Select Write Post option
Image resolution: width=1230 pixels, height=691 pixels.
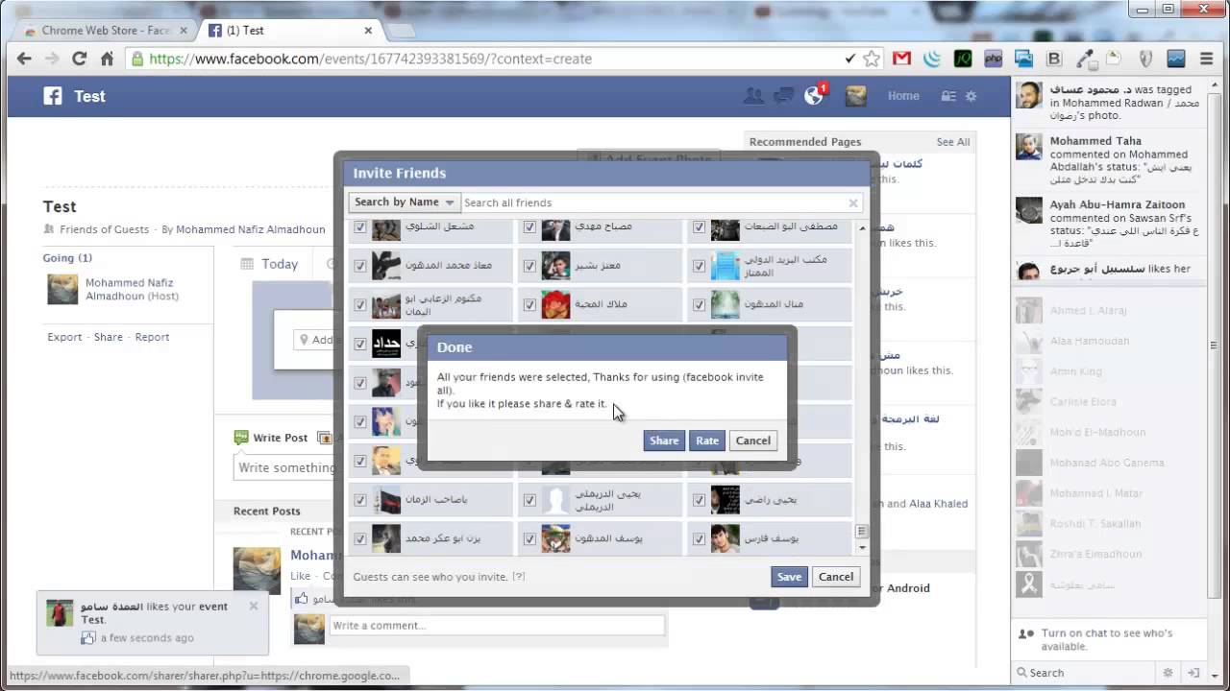point(272,438)
